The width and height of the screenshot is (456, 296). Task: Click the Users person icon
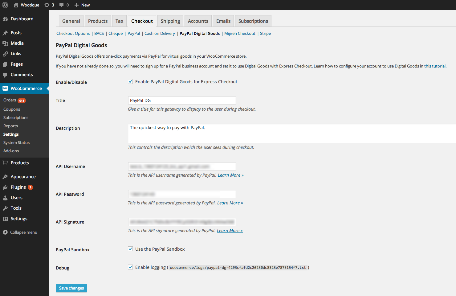(x=5, y=198)
